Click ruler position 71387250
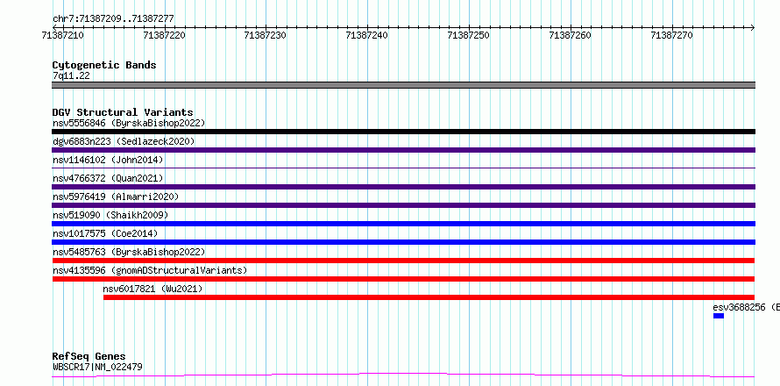The image size is (780, 386). coord(469,35)
